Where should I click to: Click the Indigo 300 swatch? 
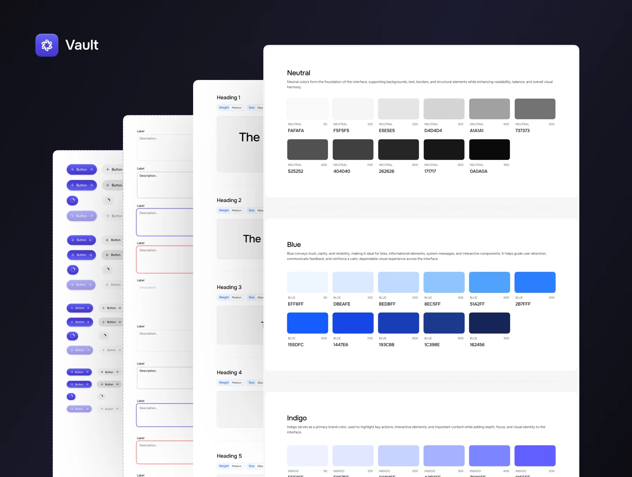(x=444, y=456)
